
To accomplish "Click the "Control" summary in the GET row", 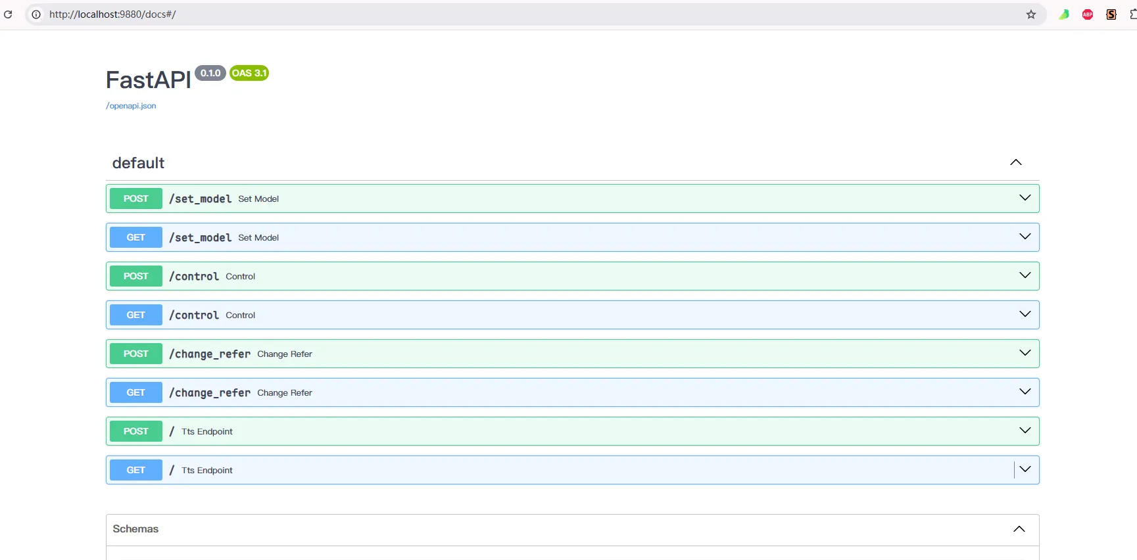I will (241, 315).
